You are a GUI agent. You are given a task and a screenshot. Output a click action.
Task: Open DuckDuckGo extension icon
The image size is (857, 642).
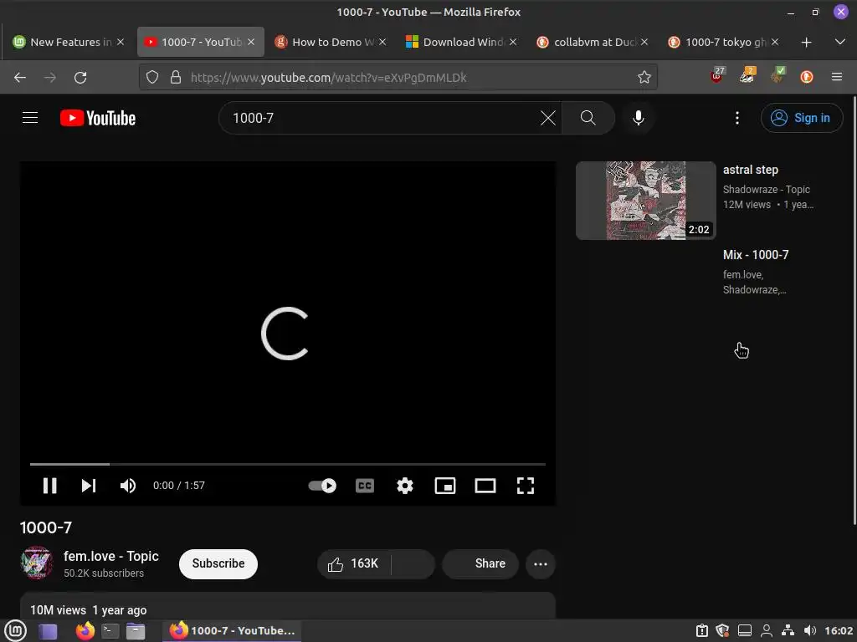tap(807, 78)
